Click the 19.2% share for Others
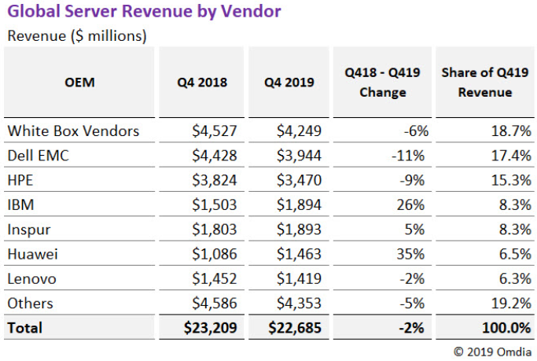Viewport: 537px width, 361px height. tap(511, 304)
